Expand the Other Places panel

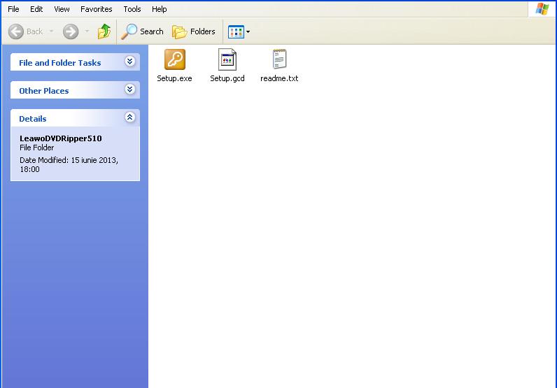tap(130, 89)
